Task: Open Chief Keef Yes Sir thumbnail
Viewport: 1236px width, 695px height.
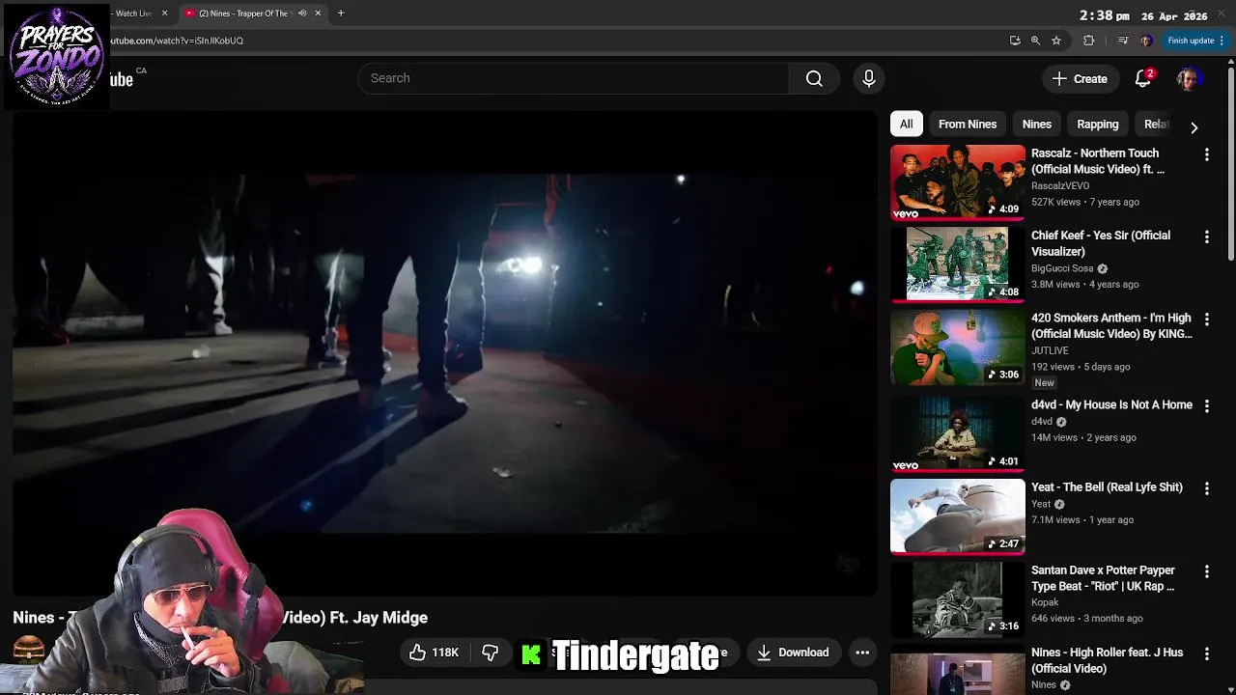Action: tap(957, 264)
